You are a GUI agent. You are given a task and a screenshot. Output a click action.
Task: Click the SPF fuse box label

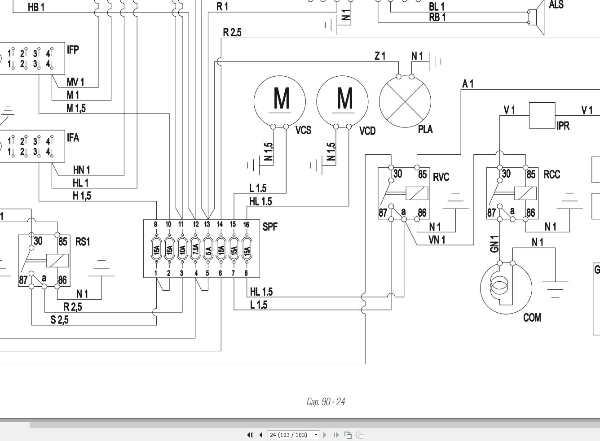tap(269, 227)
